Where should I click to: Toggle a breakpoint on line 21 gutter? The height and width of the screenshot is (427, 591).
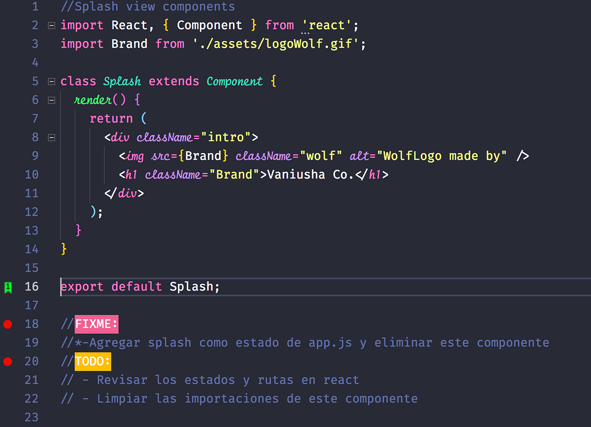click(x=8, y=380)
